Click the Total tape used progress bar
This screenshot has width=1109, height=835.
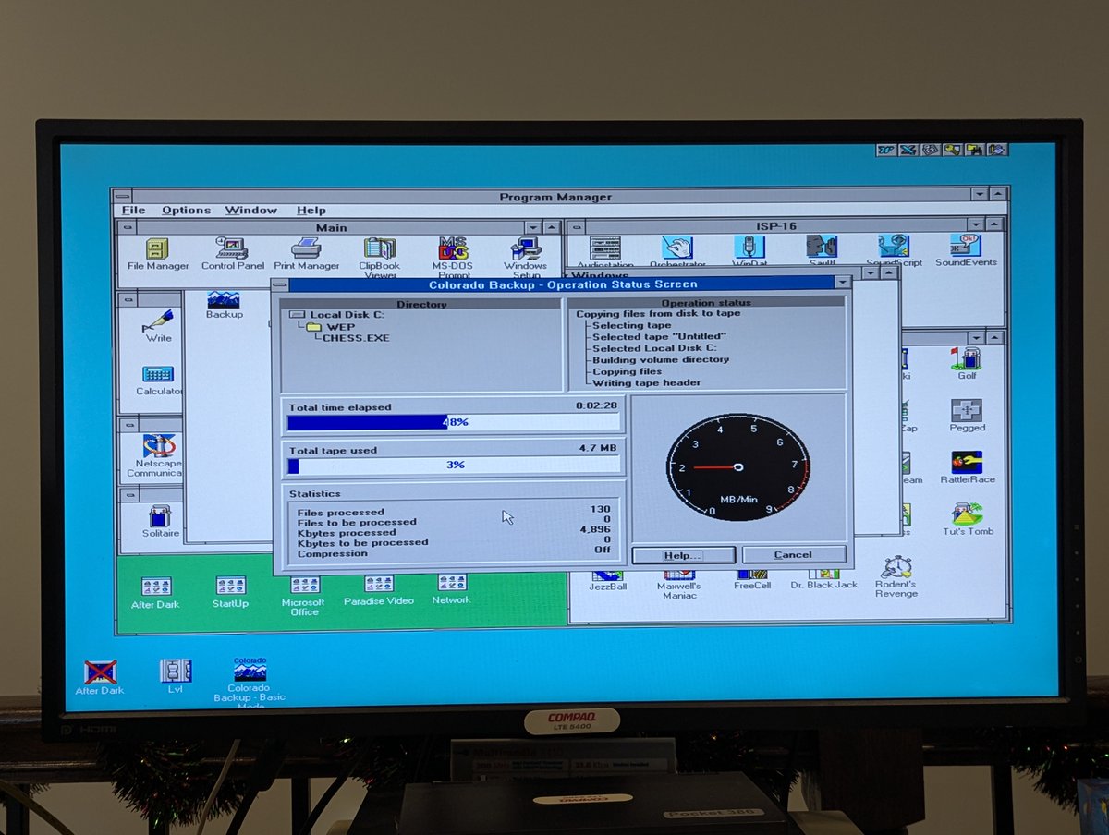(x=453, y=466)
